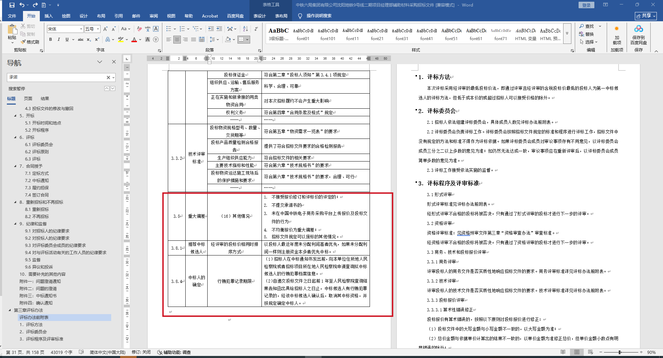The image size is (663, 358).
Task: Switch to the 结果 tab in navigation
Action: (x=45, y=98)
